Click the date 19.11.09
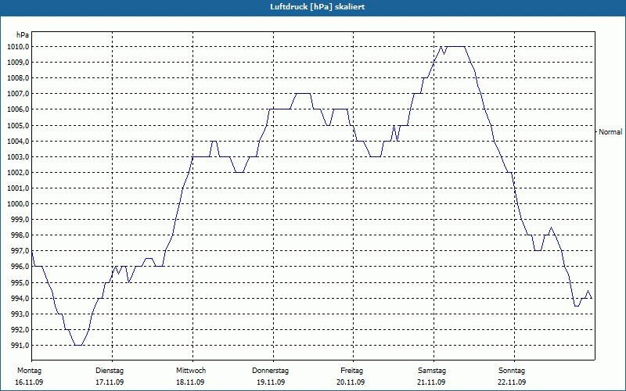This screenshot has width=626, height=391. coord(271,382)
